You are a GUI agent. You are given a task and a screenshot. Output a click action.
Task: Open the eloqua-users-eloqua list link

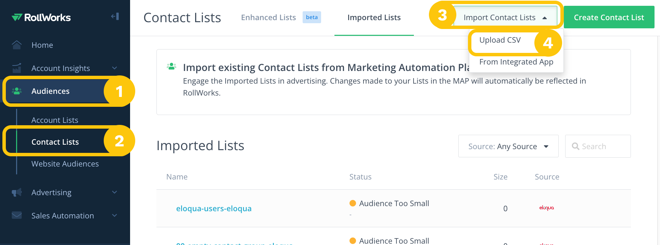[214, 208]
